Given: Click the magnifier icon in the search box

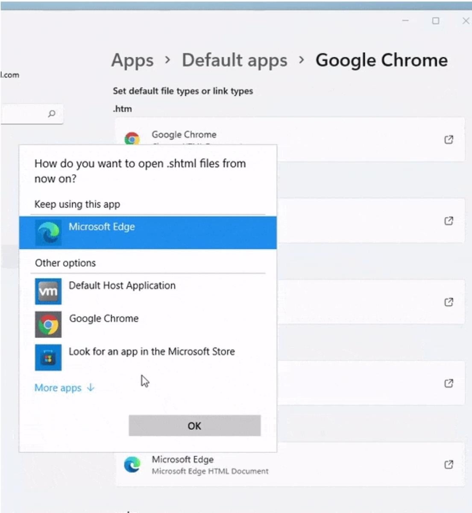Looking at the screenshot, I should pos(52,114).
